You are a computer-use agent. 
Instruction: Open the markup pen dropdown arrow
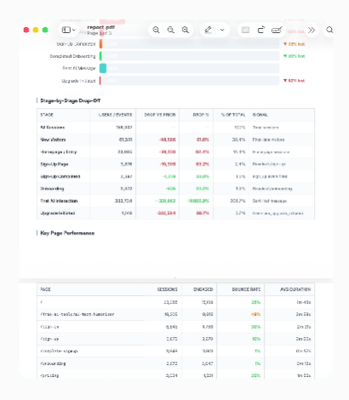(222, 30)
